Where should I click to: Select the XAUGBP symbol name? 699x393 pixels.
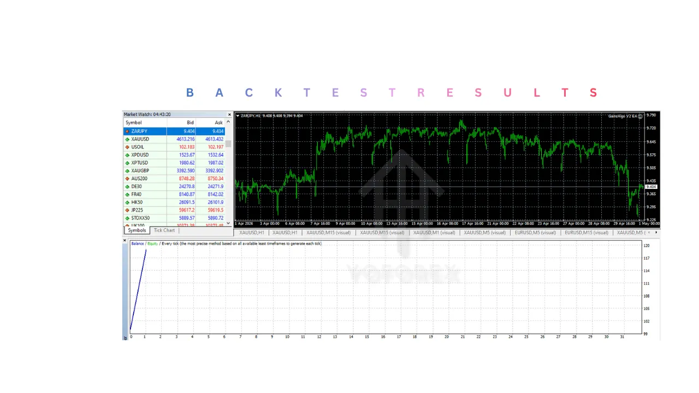click(140, 171)
